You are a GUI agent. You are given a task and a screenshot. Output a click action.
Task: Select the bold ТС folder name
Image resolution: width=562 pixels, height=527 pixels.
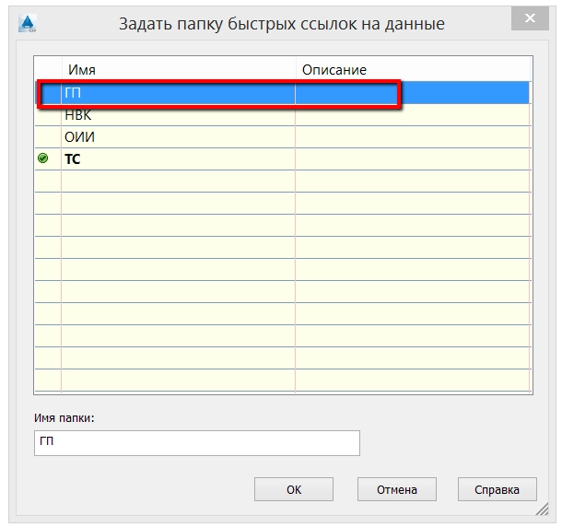(x=72, y=159)
